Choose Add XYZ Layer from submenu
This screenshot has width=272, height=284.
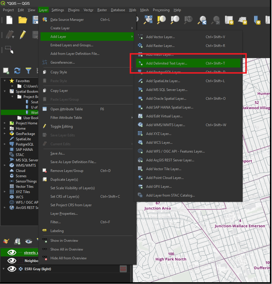188,134
